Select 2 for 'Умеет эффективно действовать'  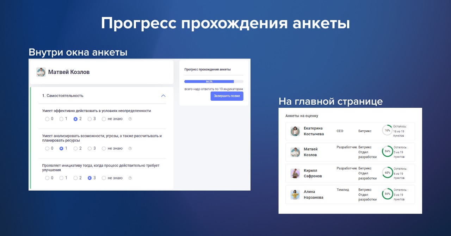coord(75,119)
